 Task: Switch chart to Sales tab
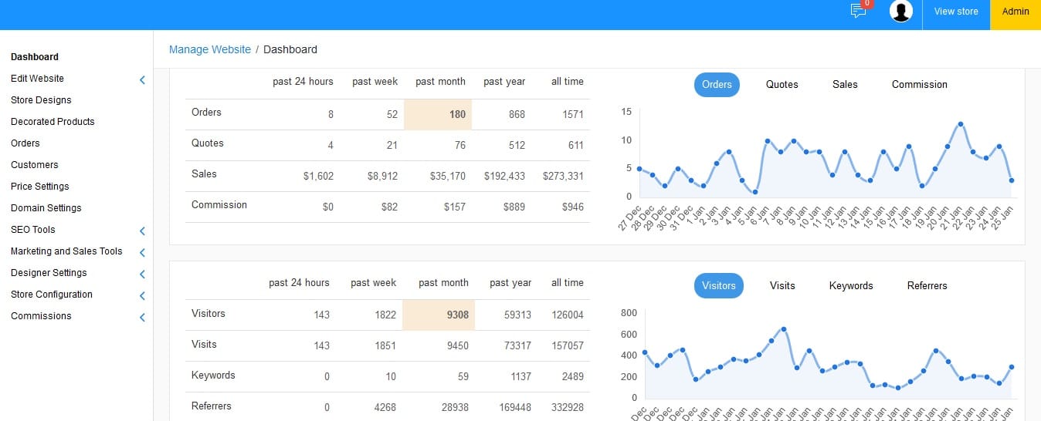point(845,85)
